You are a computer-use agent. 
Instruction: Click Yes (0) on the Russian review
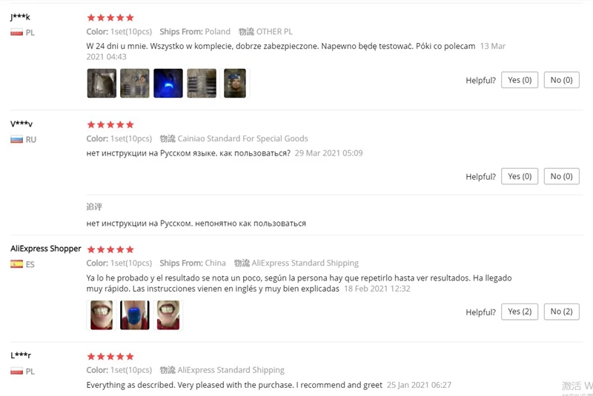click(520, 176)
